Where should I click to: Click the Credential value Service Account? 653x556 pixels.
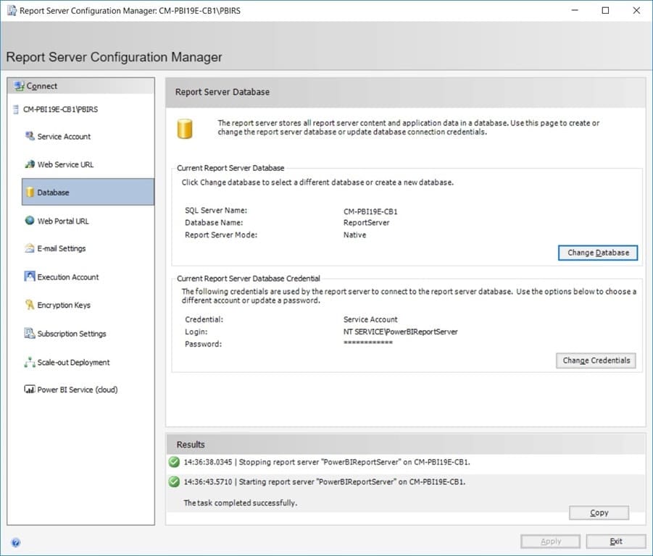pyautogui.click(x=370, y=319)
